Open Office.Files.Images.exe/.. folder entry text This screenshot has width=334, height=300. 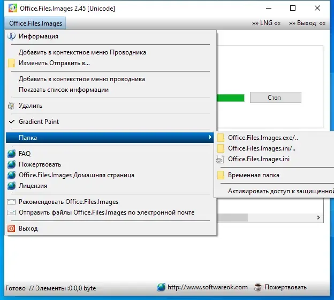[x=263, y=138]
